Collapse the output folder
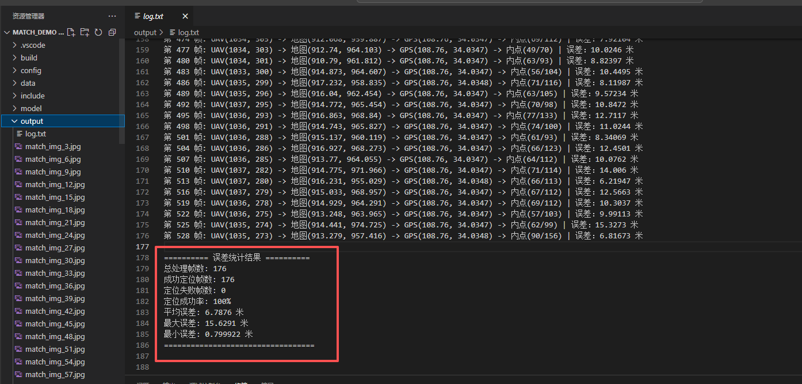Screen dimensions: 802x384 (62, 121)
